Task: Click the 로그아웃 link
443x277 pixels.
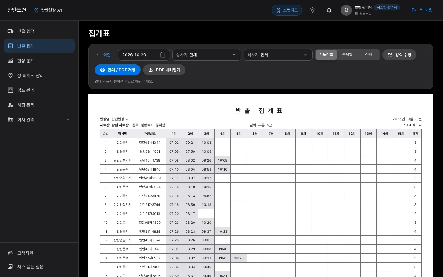Action: [x=422, y=10]
